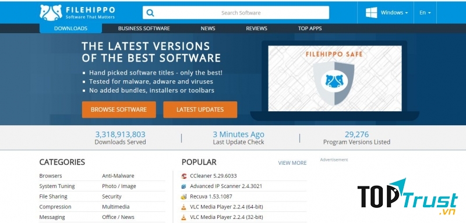466x223 pixels.
Task: Click the 29,276 program versions number
Action: pos(356,134)
